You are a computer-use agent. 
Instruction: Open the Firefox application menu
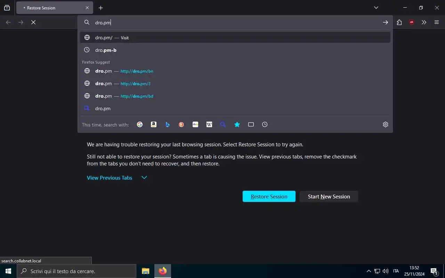click(x=437, y=22)
